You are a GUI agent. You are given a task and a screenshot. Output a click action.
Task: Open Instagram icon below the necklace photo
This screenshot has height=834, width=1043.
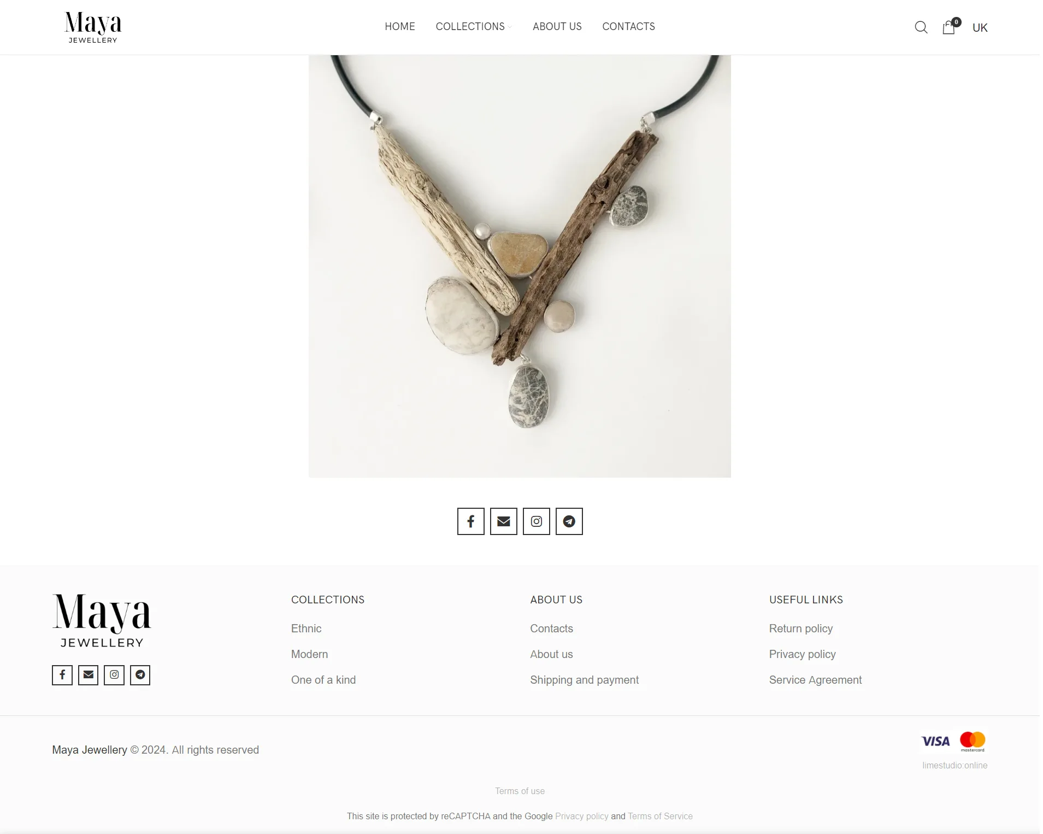click(x=536, y=521)
